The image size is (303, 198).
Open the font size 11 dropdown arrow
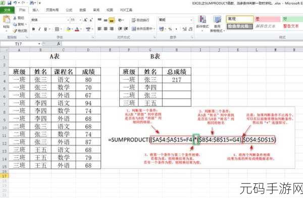point(80,20)
